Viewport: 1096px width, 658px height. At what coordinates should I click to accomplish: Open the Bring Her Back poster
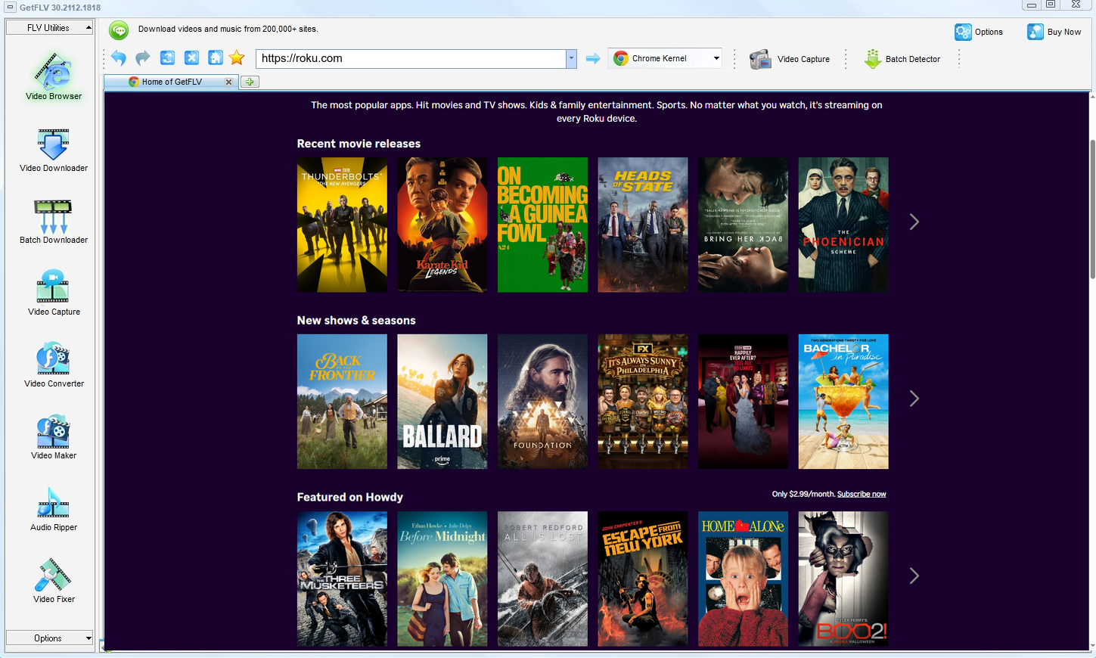click(x=743, y=225)
